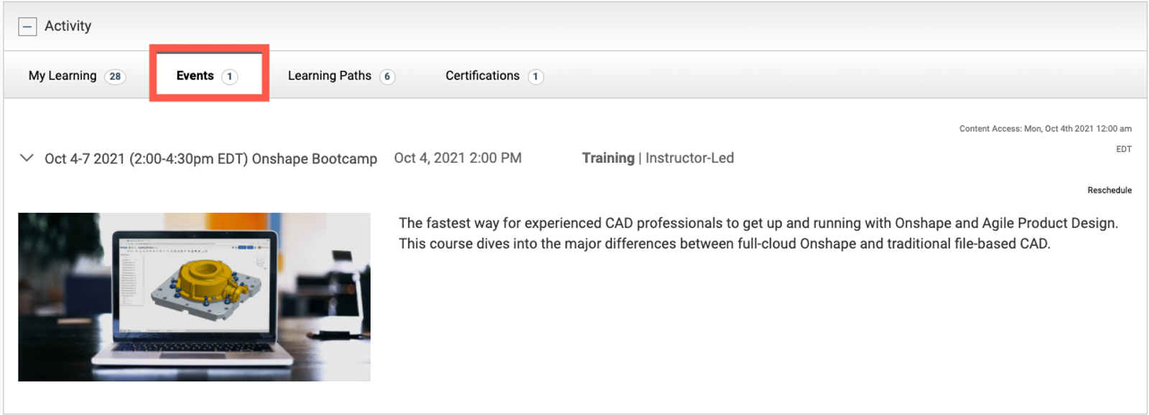Open the laptop CAD model thumbnail

194,297
